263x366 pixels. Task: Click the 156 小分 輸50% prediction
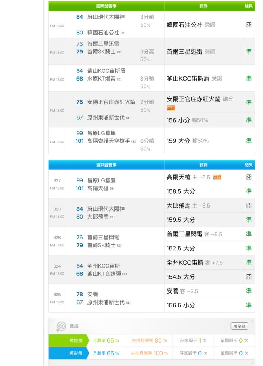[187, 120]
